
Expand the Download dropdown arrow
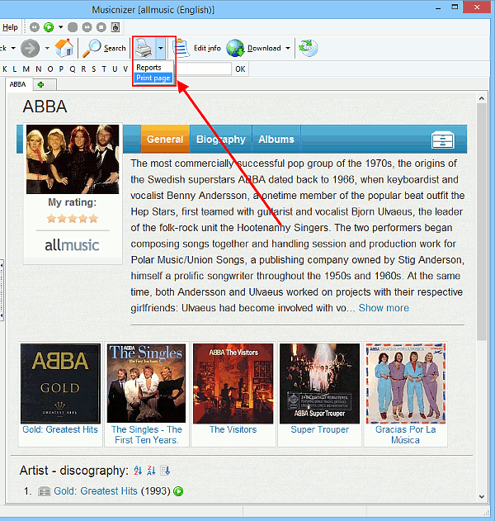click(x=287, y=48)
